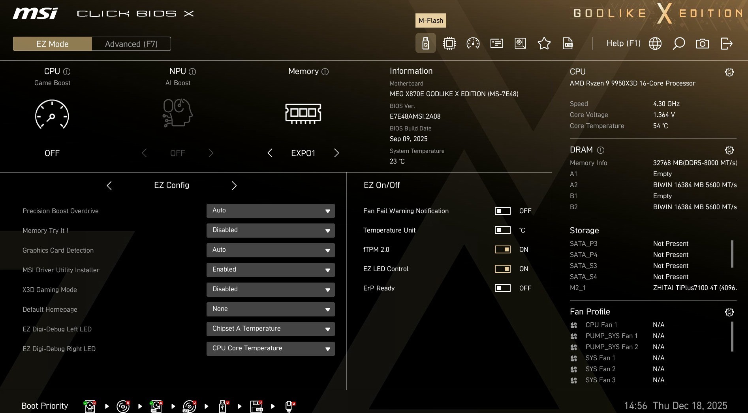Click the screenshot camera icon
Screen dimensions: 748x413
click(702, 43)
